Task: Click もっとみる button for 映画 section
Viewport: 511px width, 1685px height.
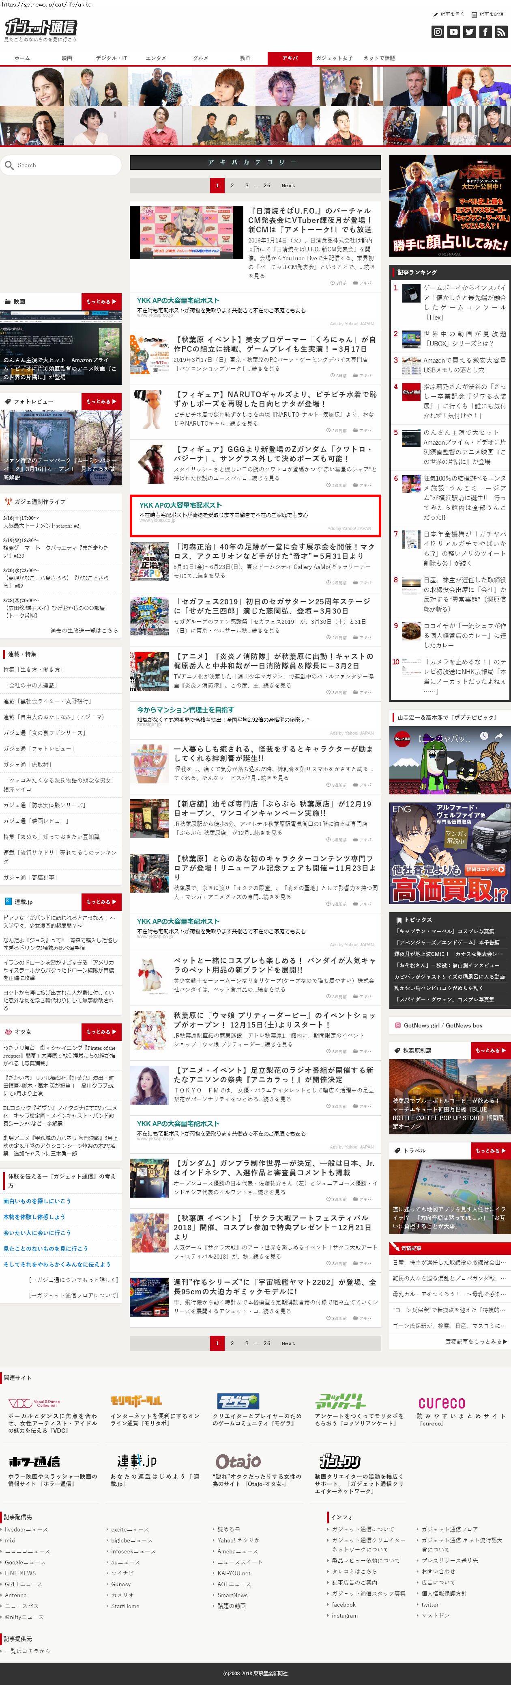Action: (101, 302)
